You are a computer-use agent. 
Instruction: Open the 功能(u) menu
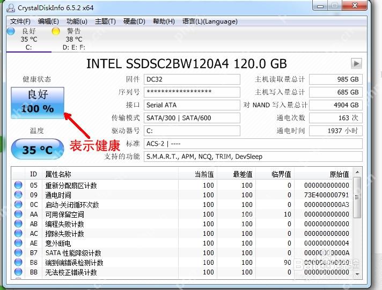pos(77,21)
